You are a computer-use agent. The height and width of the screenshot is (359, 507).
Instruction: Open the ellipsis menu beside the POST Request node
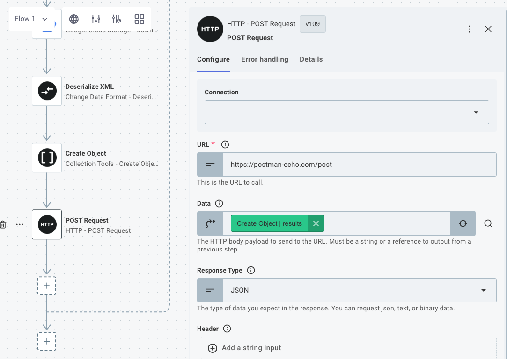(20, 224)
